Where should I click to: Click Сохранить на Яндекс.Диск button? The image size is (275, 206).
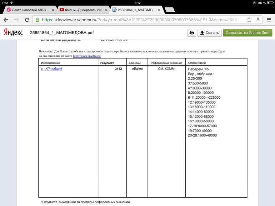tap(247, 33)
